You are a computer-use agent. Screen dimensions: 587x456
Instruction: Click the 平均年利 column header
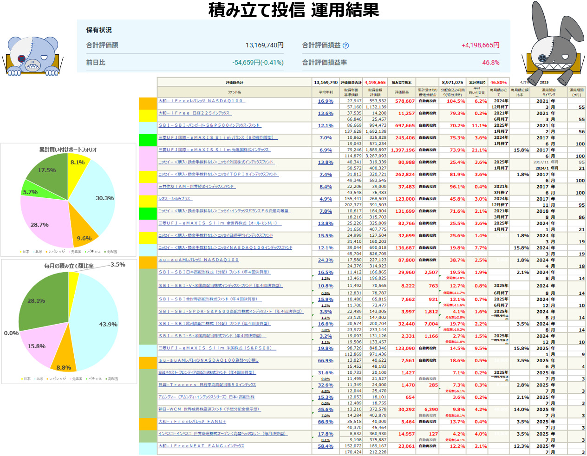326,92
